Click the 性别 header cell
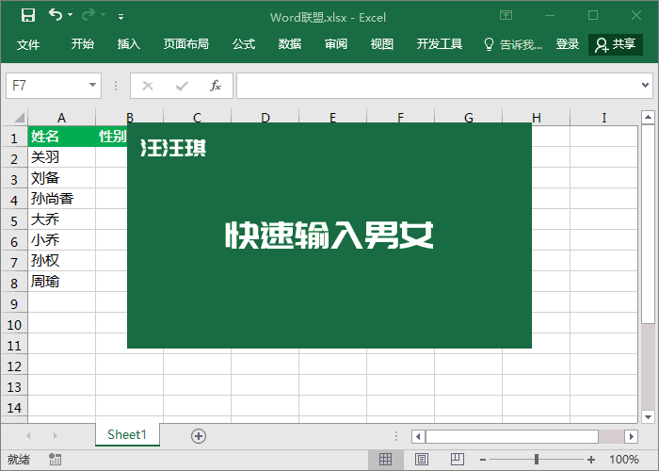This screenshot has height=471, width=659. 111,137
